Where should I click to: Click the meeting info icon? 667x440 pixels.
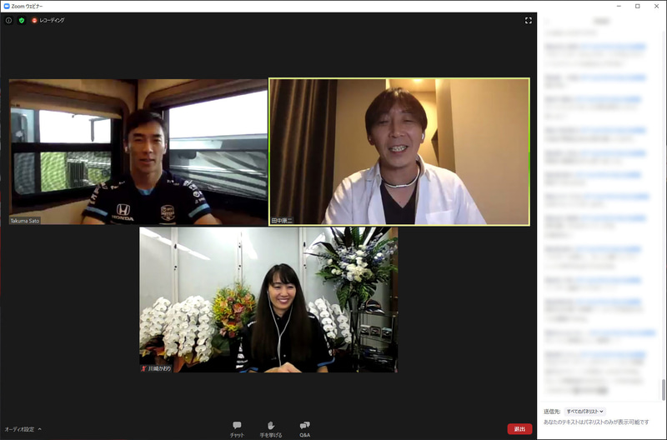pos(8,20)
